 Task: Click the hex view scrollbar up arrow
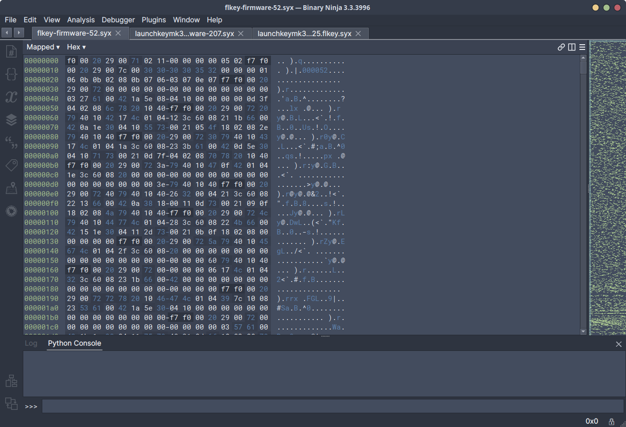tap(583, 58)
